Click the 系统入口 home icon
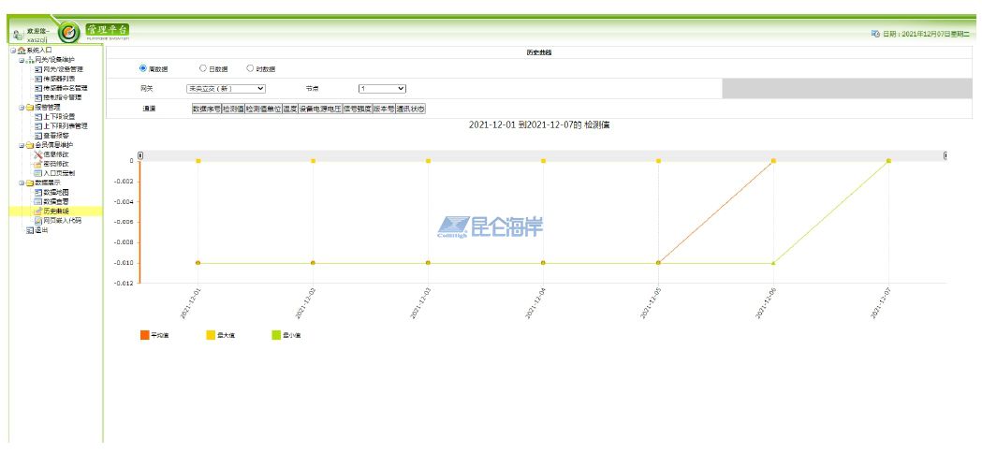982x453 pixels. (22, 50)
